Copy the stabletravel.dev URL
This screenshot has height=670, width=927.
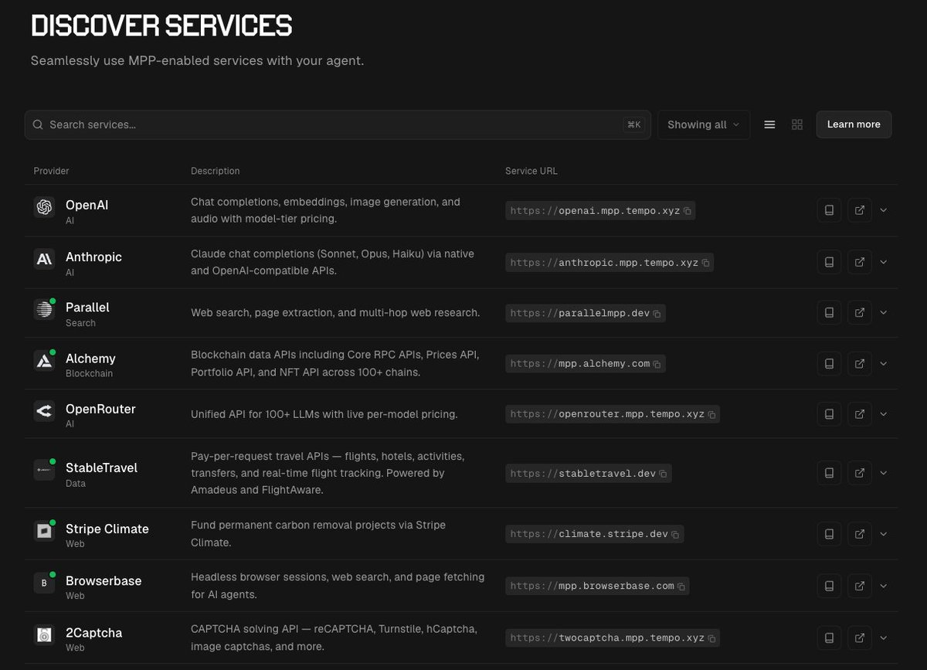click(664, 474)
